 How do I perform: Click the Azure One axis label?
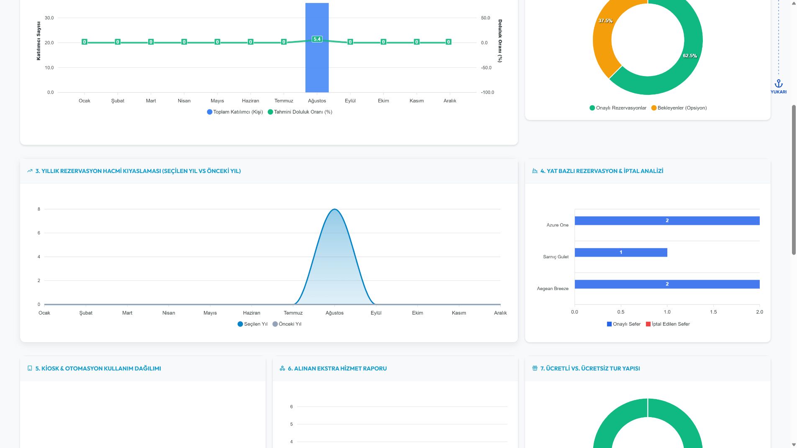(x=557, y=225)
